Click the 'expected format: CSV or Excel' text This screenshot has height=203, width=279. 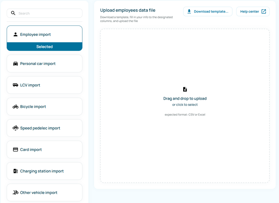point(185,115)
